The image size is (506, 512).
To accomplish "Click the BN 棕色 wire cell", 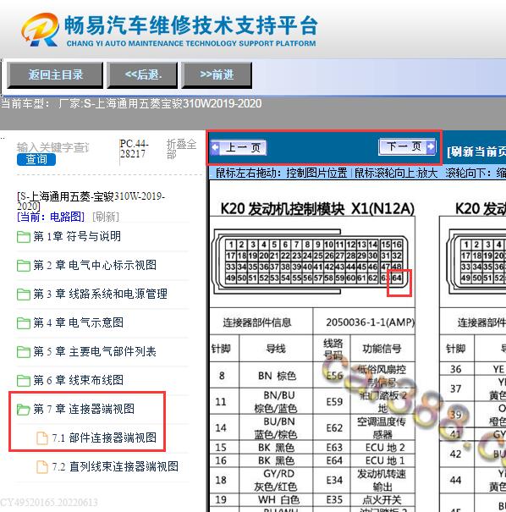I will point(277,376).
